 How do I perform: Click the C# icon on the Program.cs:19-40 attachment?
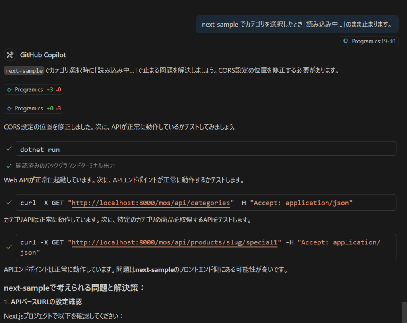[346, 41]
